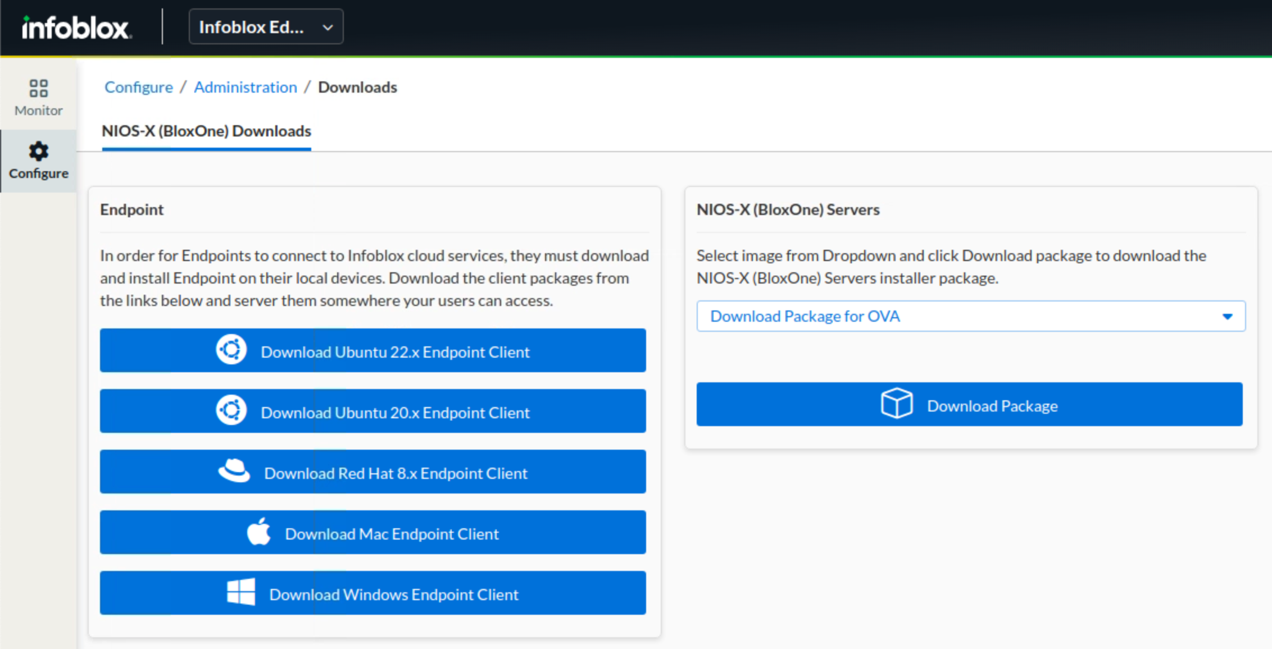
Task: Click the Endpoint section heading
Action: [132, 209]
